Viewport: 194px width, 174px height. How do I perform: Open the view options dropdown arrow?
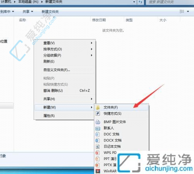[x=188, y=12]
